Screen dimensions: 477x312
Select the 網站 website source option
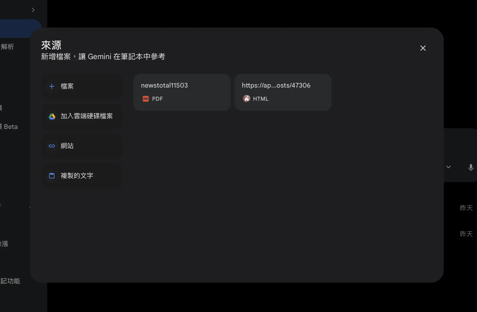pos(82,146)
